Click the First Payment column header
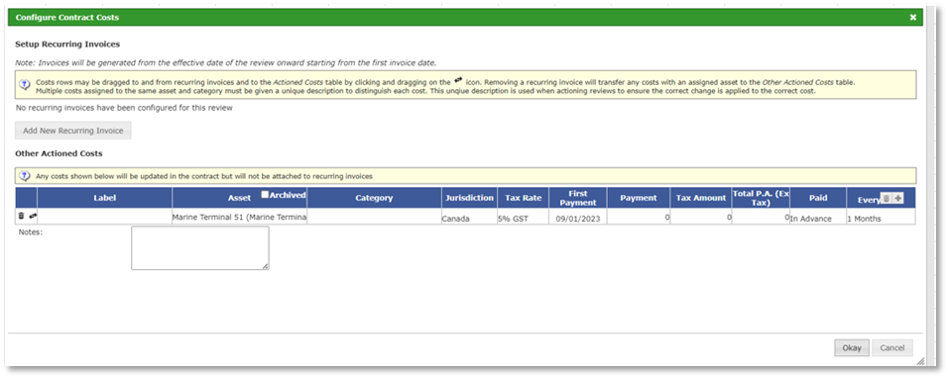 click(x=578, y=198)
